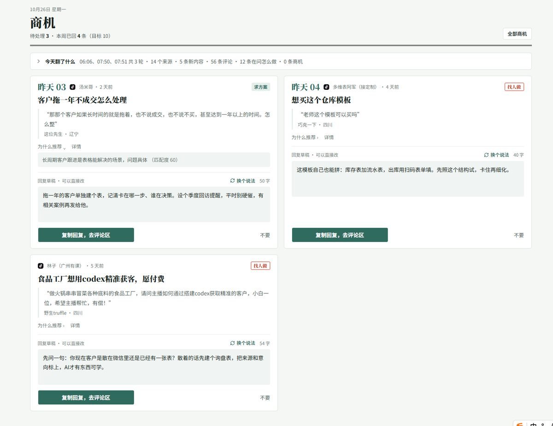The width and height of the screenshot is (553, 426).
Task: Edit the draft reply starting 这模板自己也能拼
Action: click(x=408, y=179)
